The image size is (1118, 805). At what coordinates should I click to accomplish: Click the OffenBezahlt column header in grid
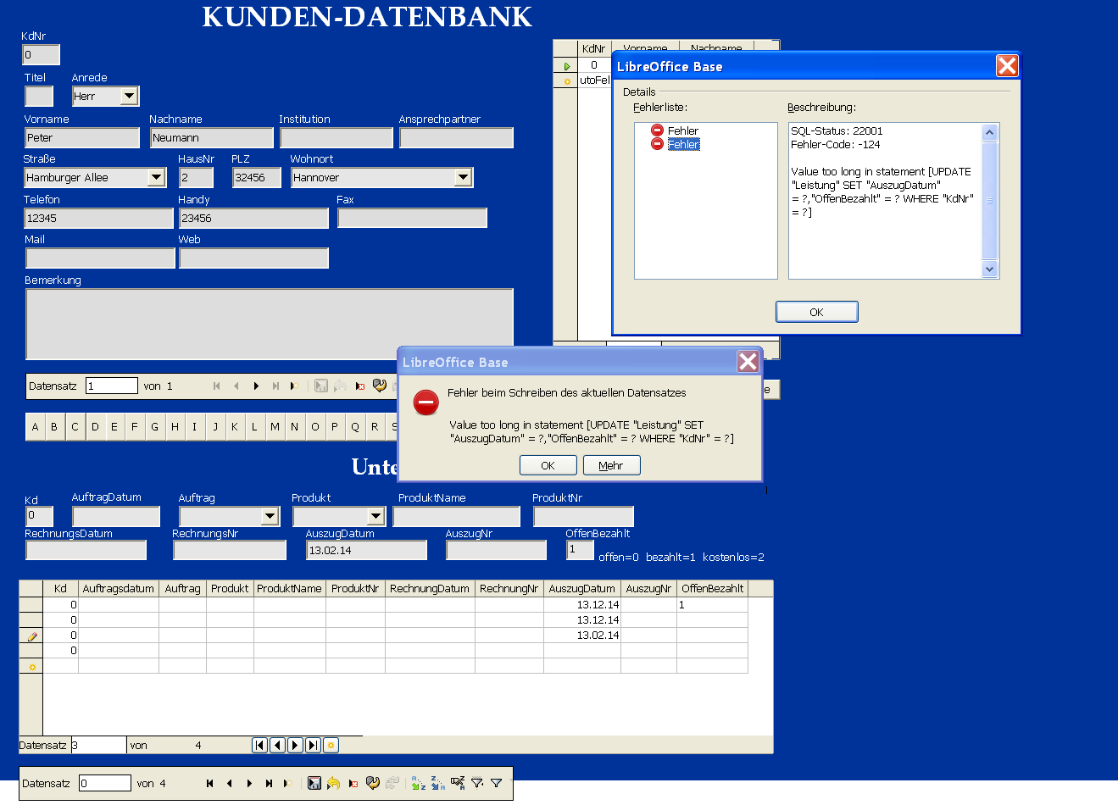point(713,589)
